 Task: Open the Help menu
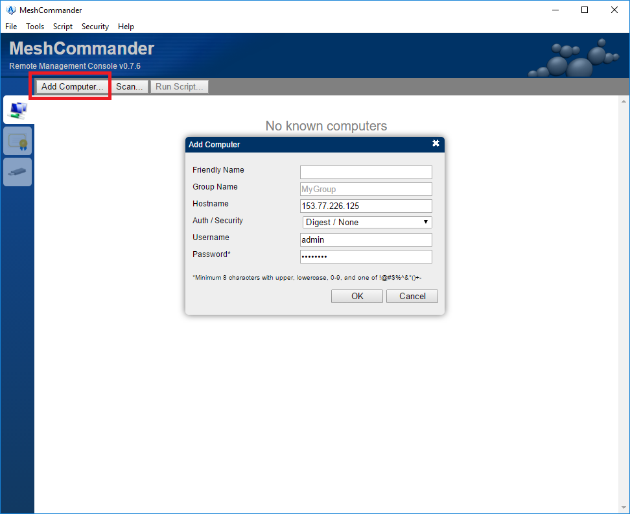click(126, 27)
